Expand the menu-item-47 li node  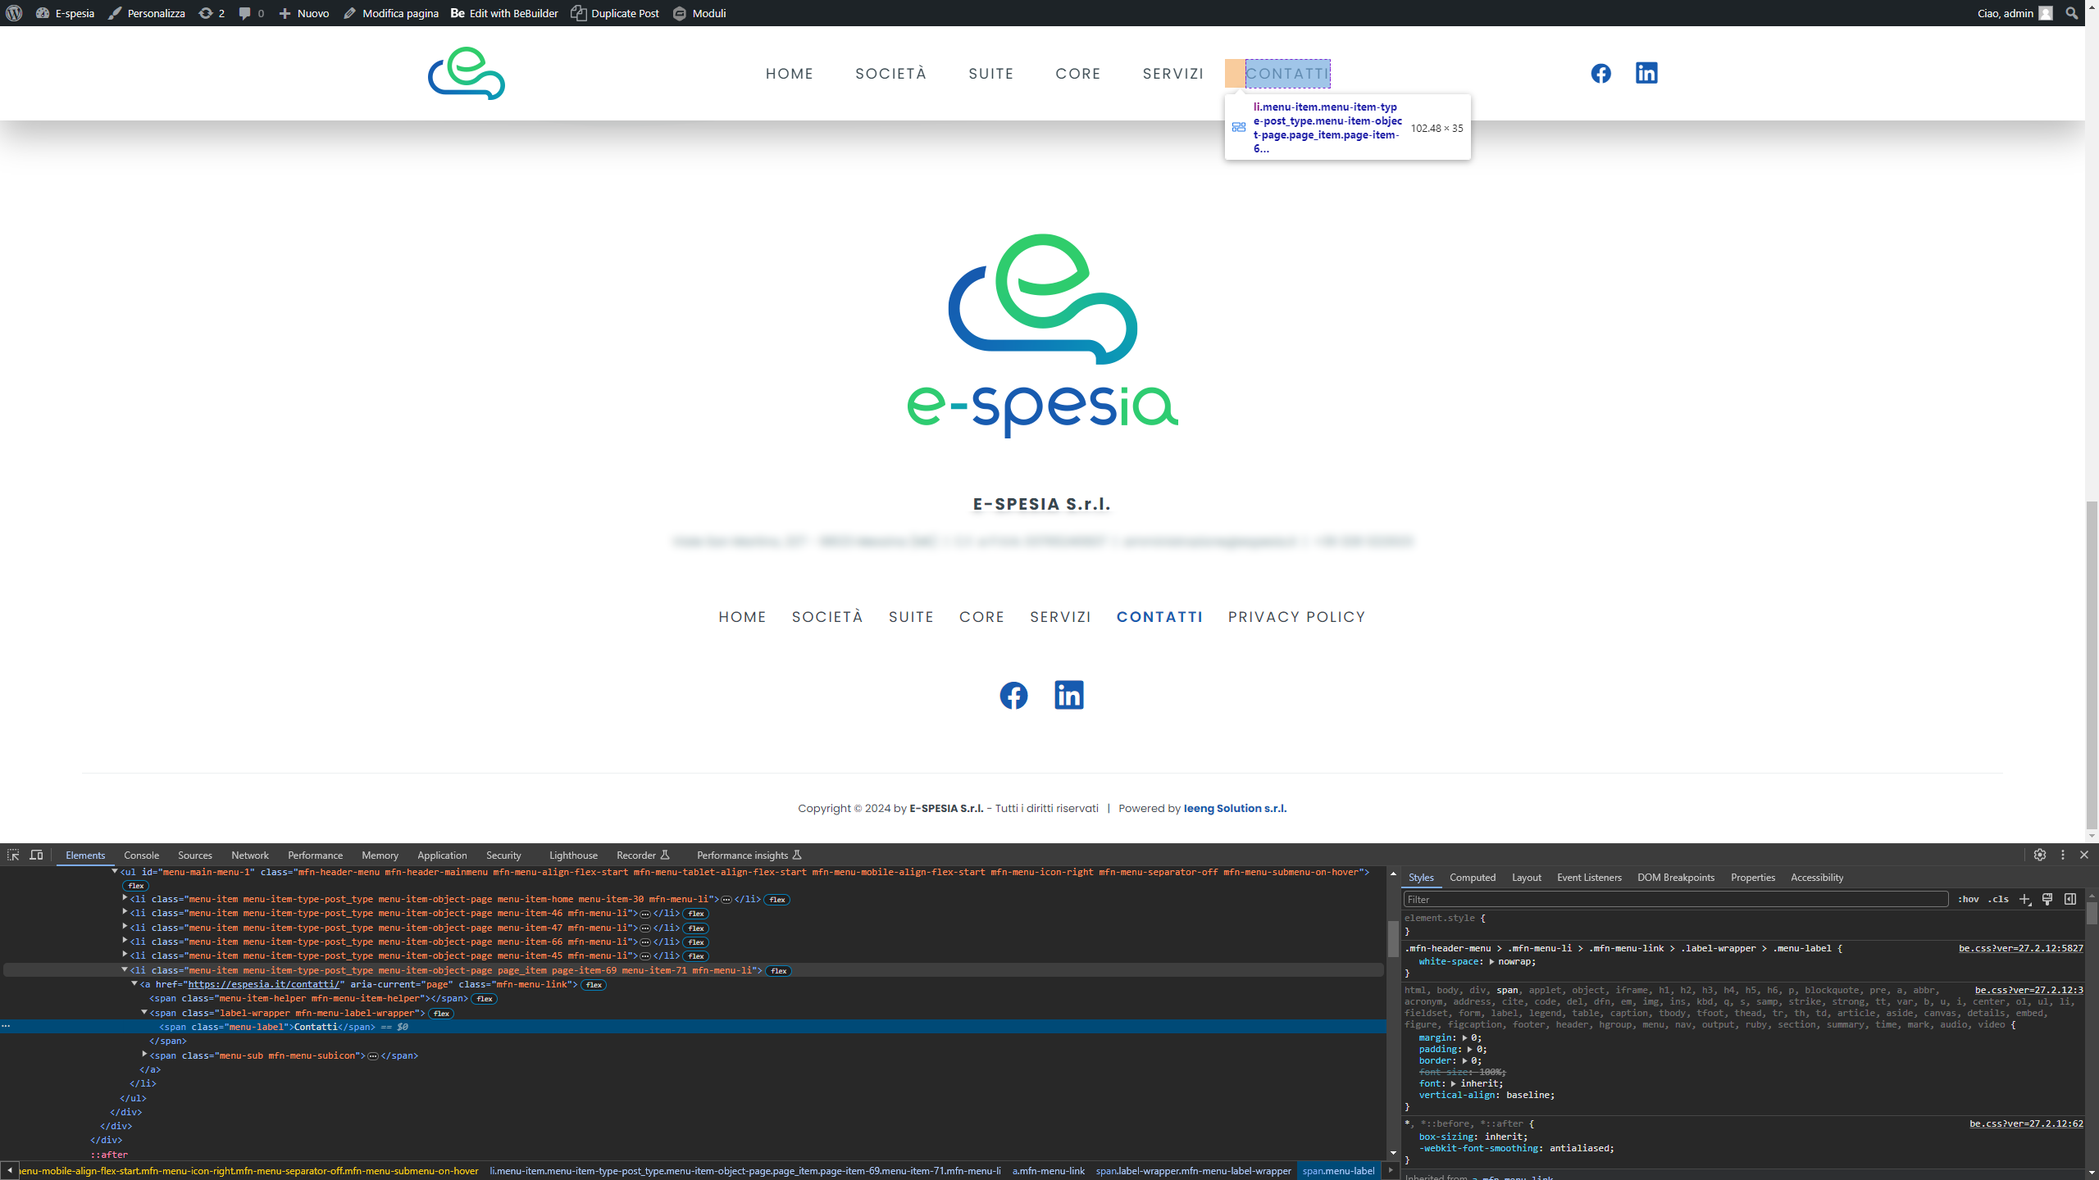pos(125,927)
